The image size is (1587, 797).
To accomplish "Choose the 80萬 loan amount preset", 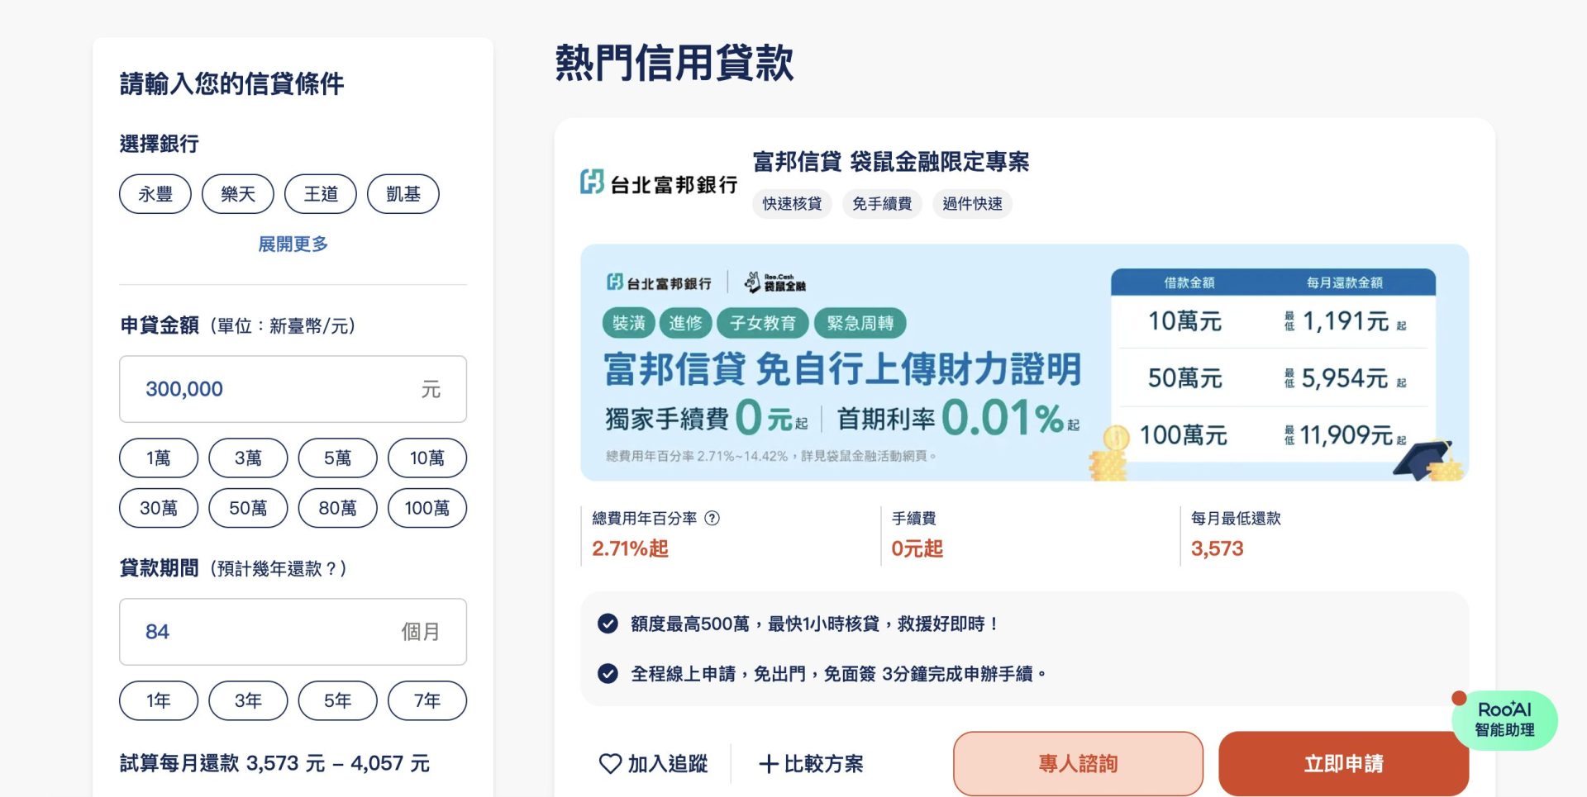I will click(x=337, y=507).
